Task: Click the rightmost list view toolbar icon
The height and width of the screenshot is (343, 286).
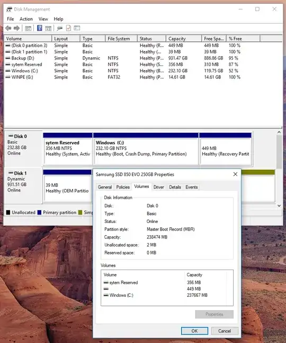Action: coord(77,28)
